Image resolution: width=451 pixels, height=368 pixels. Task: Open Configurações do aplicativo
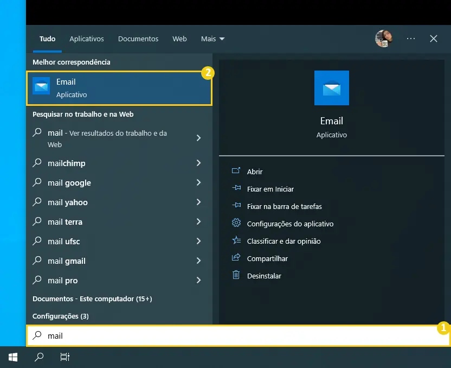pos(290,224)
